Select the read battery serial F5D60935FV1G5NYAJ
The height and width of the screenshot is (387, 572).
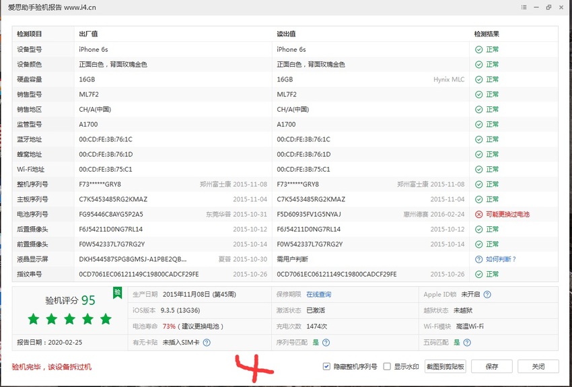pos(309,215)
